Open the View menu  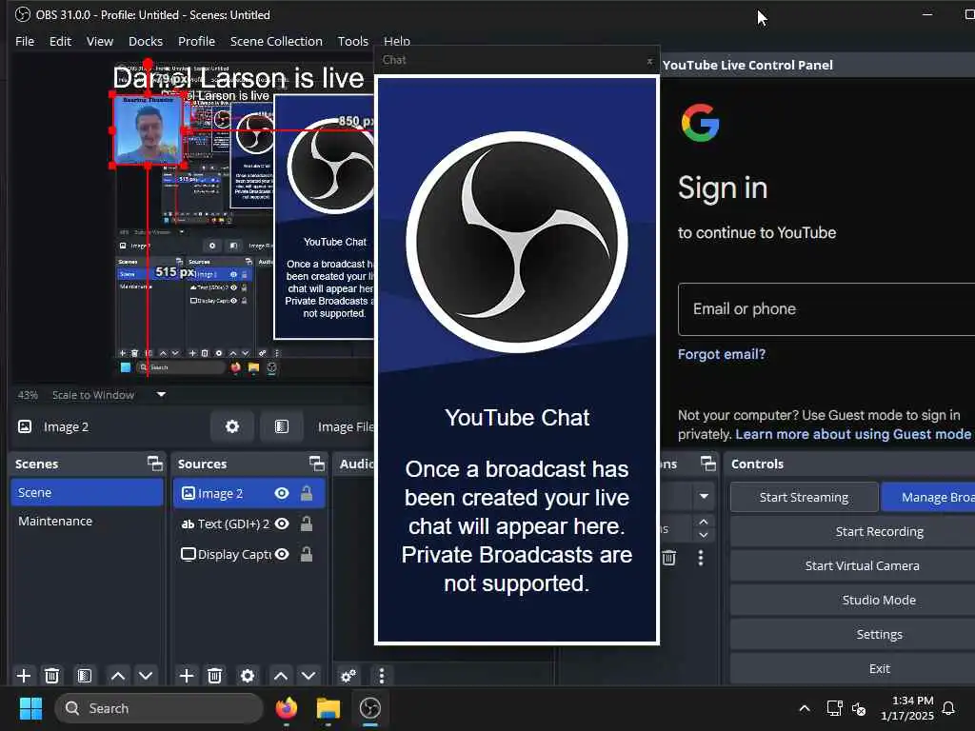(x=99, y=41)
